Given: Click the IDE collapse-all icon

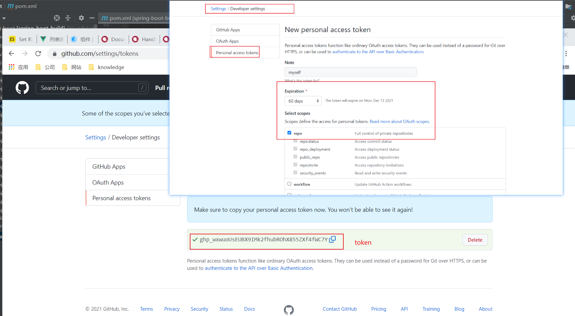Looking at the screenshot, I should point(68,18).
